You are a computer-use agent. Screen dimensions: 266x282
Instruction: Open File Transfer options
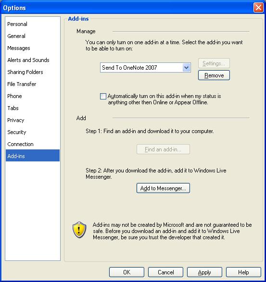33,84
